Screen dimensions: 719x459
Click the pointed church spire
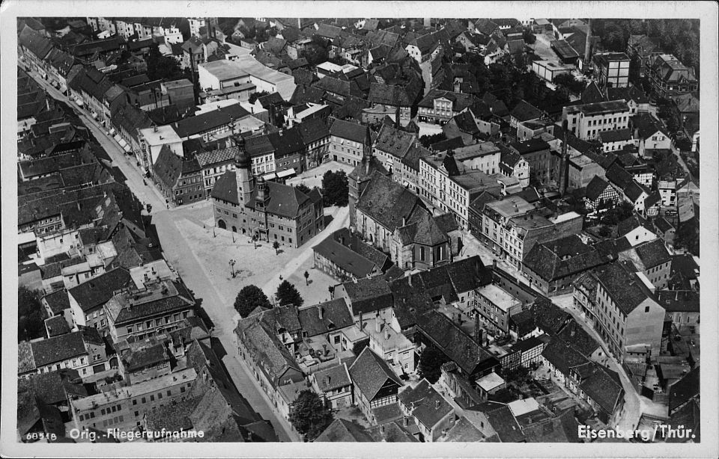coord(367,150)
